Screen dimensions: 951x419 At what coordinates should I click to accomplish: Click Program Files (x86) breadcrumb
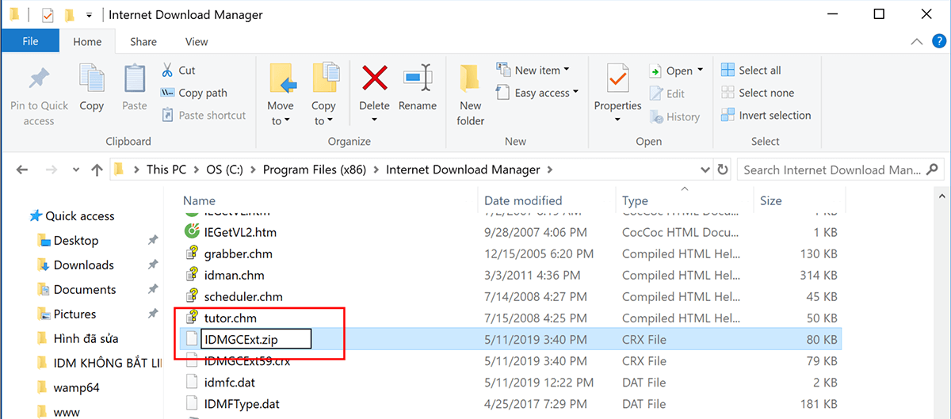pyautogui.click(x=316, y=170)
